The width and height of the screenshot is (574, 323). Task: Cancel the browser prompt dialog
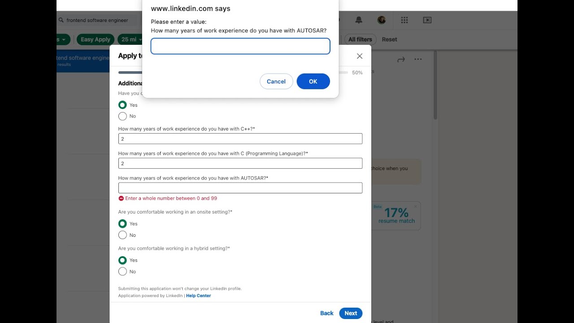coord(276,81)
